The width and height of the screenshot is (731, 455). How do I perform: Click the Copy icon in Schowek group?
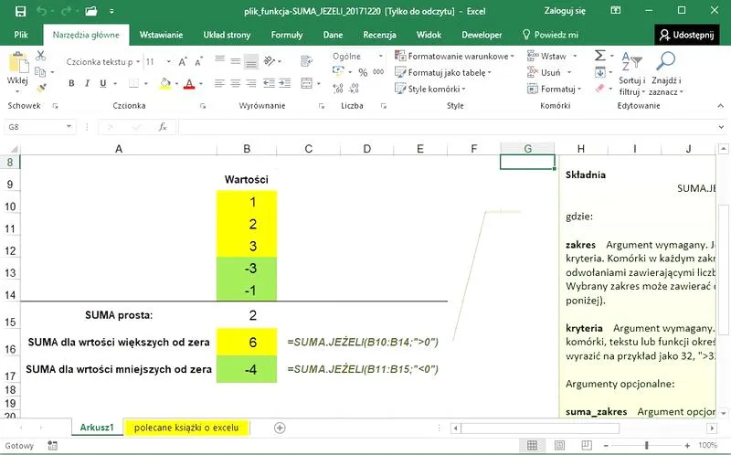(40, 72)
